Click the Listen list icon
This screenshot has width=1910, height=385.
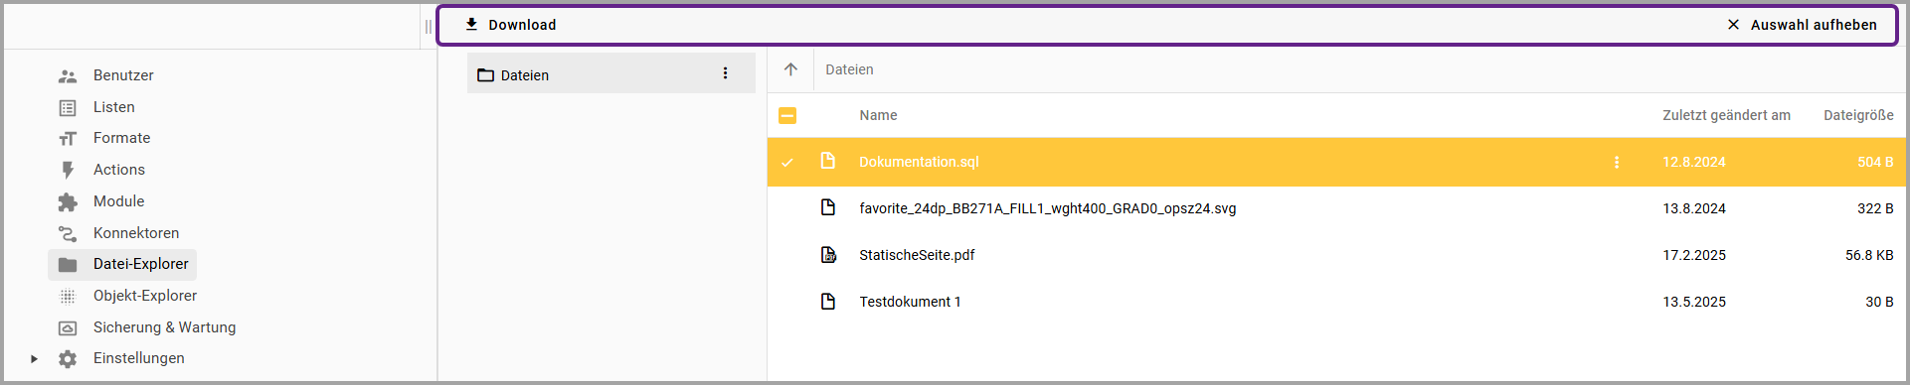click(x=68, y=108)
